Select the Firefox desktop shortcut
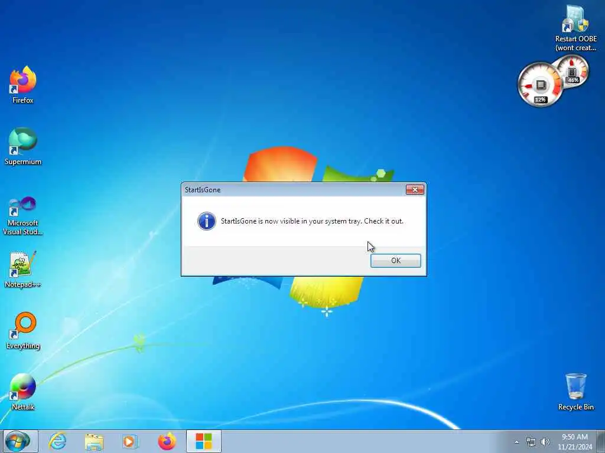Screen dimensions: 605x453 (23, 85)
